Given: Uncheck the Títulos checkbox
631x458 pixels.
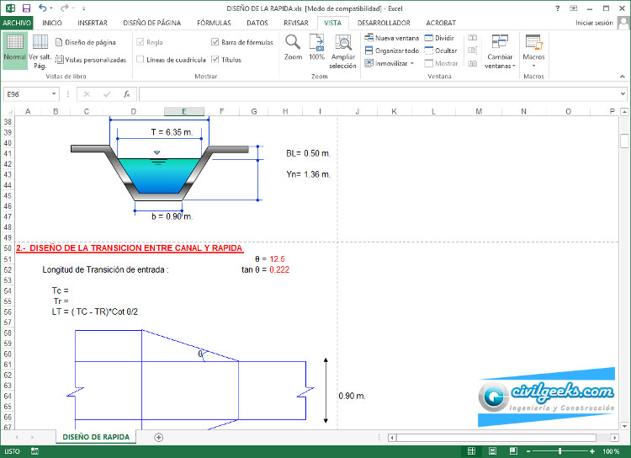Looking at the screenshot, I should 215,60.
